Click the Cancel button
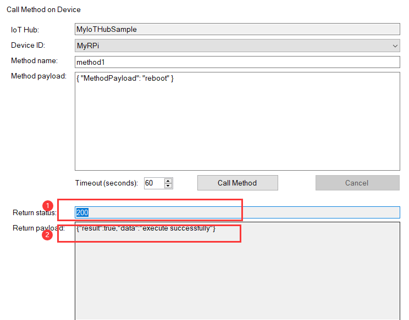The image size is (409, 320). pyautogui.click(x=357, y=183)
